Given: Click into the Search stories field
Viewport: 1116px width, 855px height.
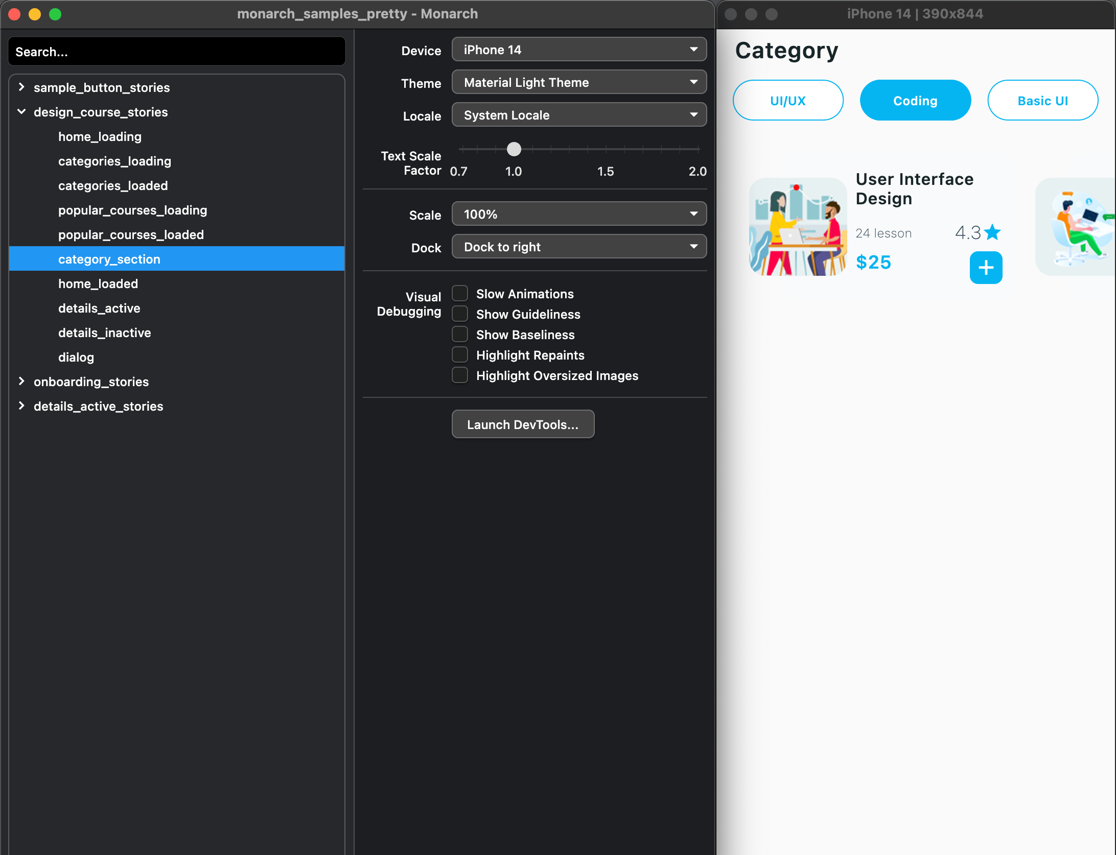Looking at the screenshot, I should click(176, 52).
